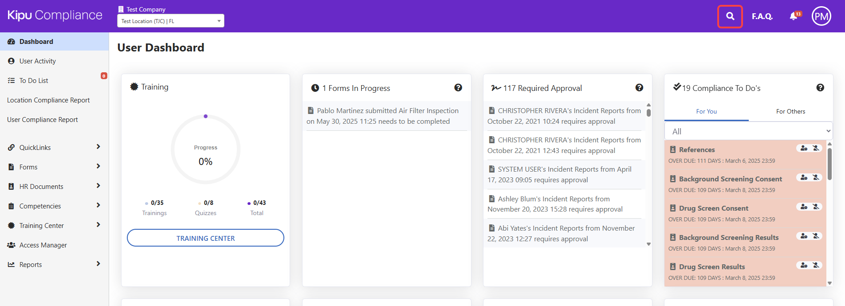845x306 pixels.
Task: Switch to the For Others tab
Action: click(790, 111)
